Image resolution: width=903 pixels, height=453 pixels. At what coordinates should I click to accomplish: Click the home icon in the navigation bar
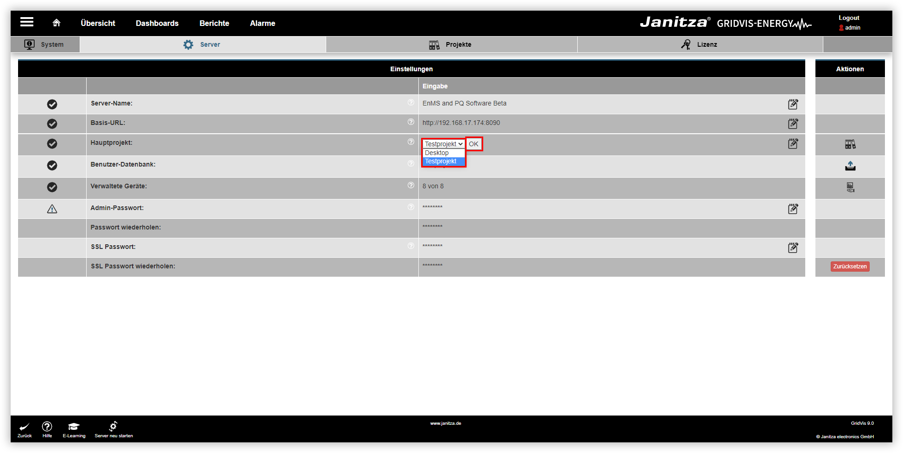[x=56, y=22]
